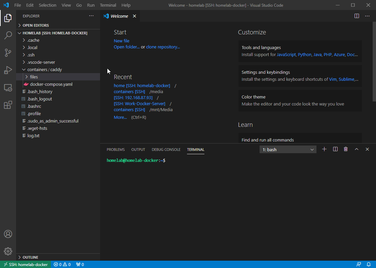376x268 pixels.
Task: Switch to the Problems panel tab
Action: coord(116,150)
